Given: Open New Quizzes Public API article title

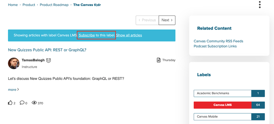Looking at the screenshot, I should [47, 50].
